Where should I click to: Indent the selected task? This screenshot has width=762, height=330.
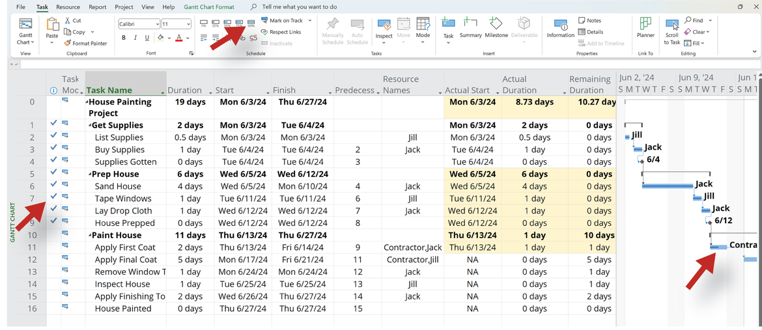(216, 37)
